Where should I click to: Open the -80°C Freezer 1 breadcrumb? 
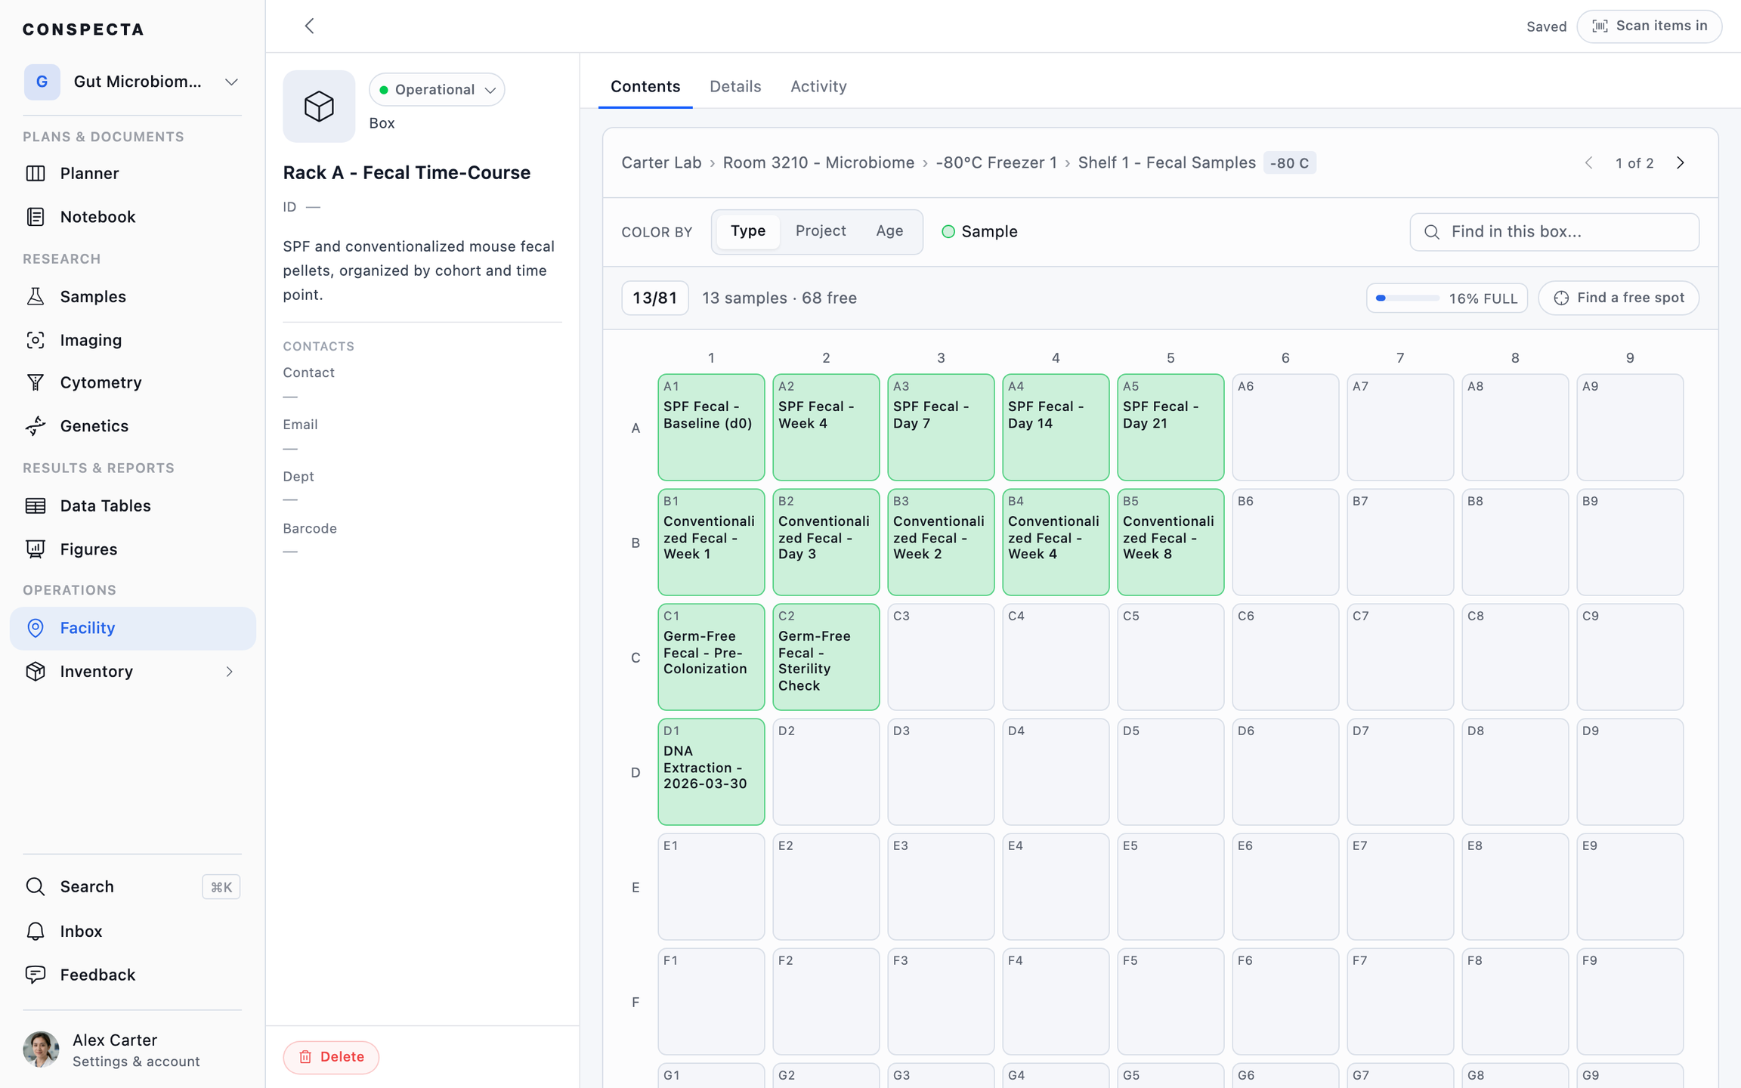[x=996, y=163]
